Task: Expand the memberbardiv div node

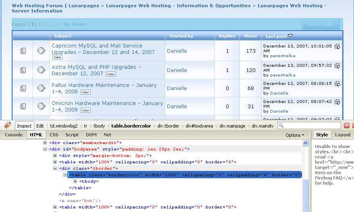Action: 45,143
